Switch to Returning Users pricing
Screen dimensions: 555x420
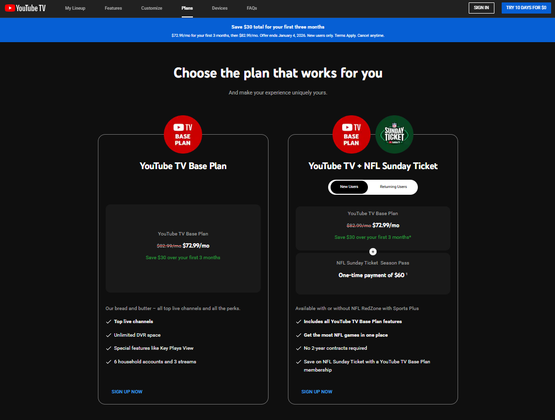pyautogui.click(x=393, y=187)
